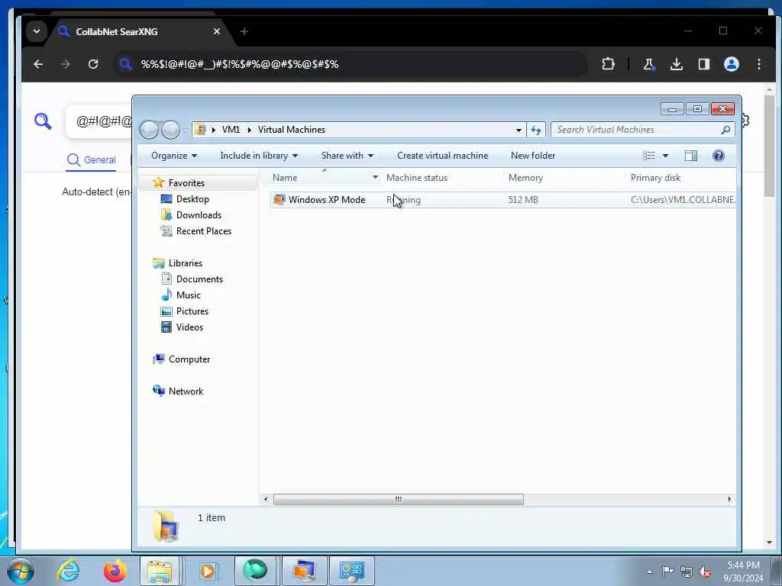Screen dimensions: 782x586
Task: Open browser three-dot menu
Action: (x=758, y=64)
